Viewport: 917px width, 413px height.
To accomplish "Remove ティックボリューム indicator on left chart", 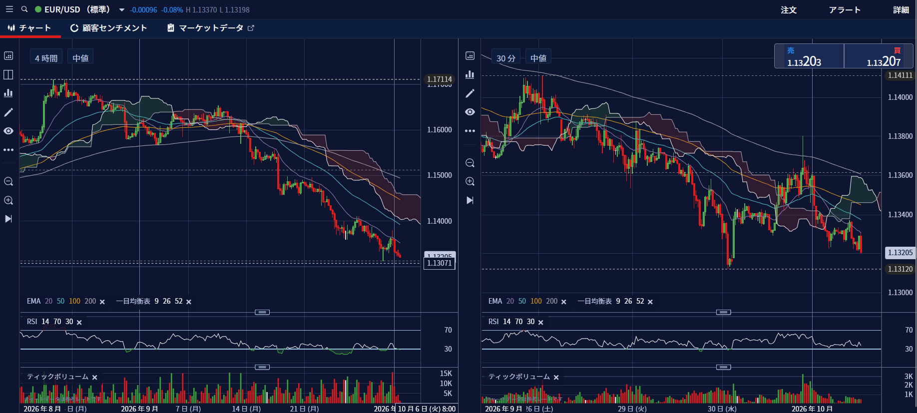I will pos(95,377).
